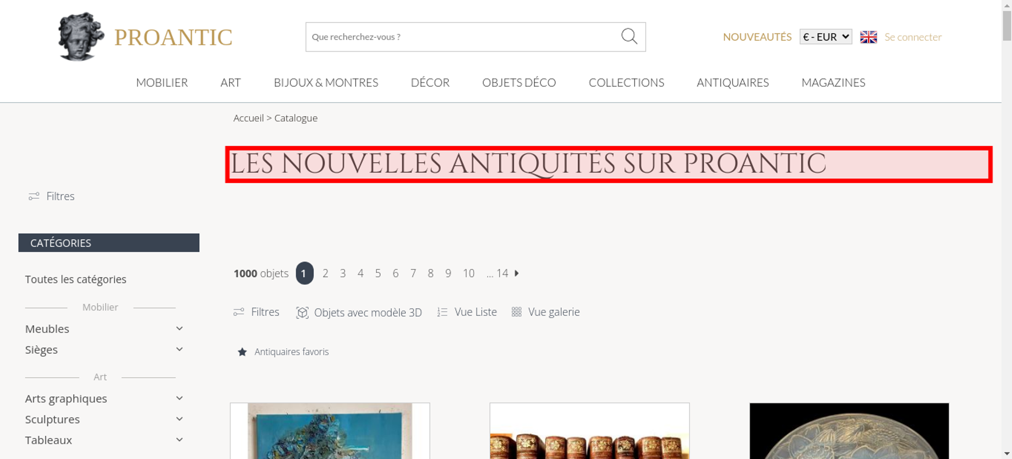Select the Vue Liste list icon
1012x459 pixels.
[x=442, y=312]
